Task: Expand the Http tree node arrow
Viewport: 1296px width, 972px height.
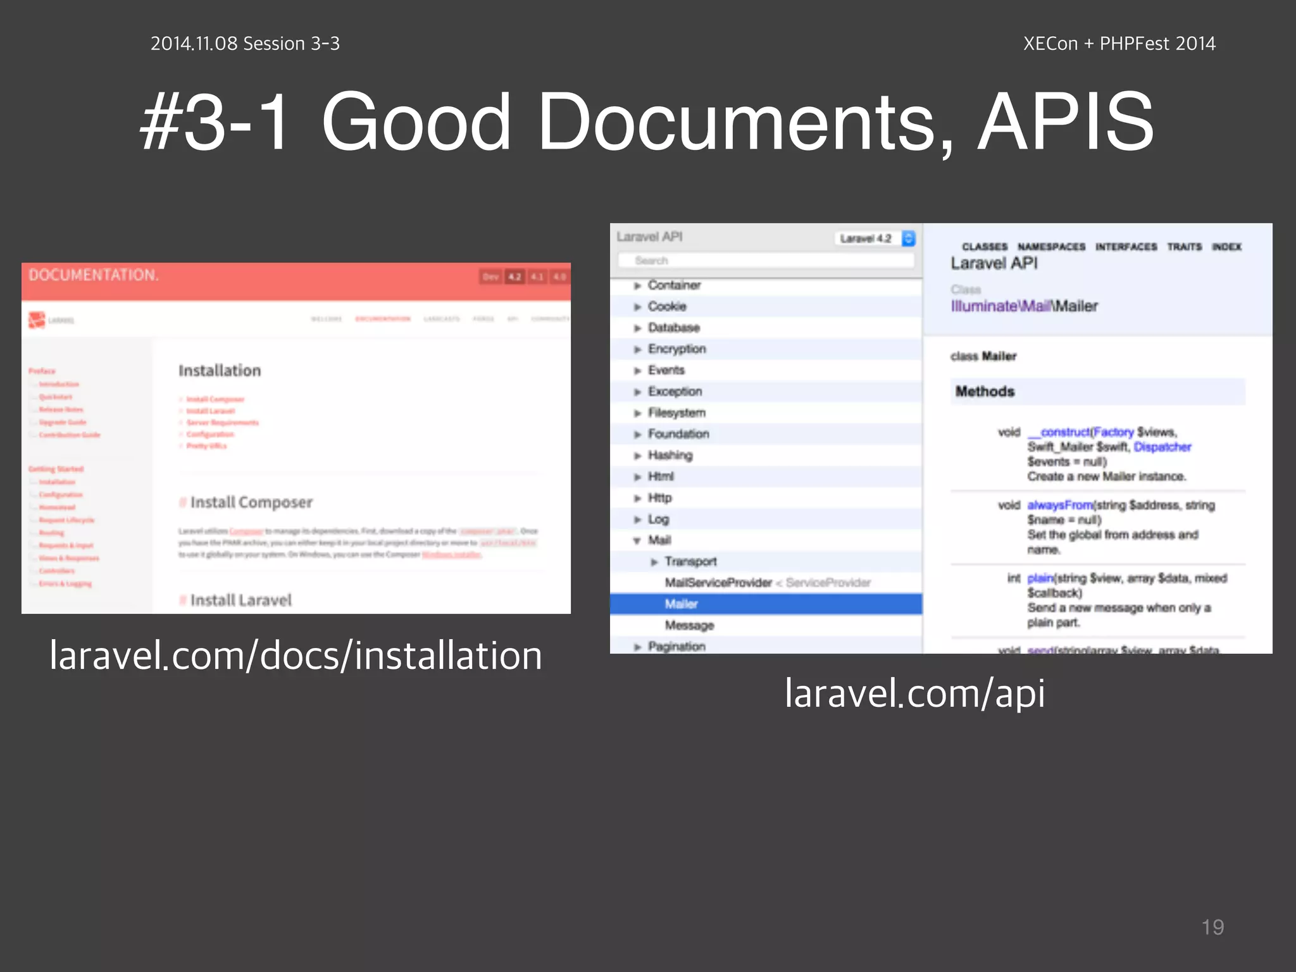Action: [x=637, y=499]
